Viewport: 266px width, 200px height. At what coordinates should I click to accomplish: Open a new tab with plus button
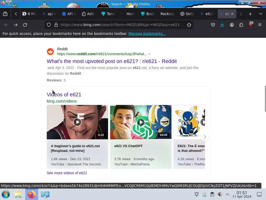click(250, 14)
